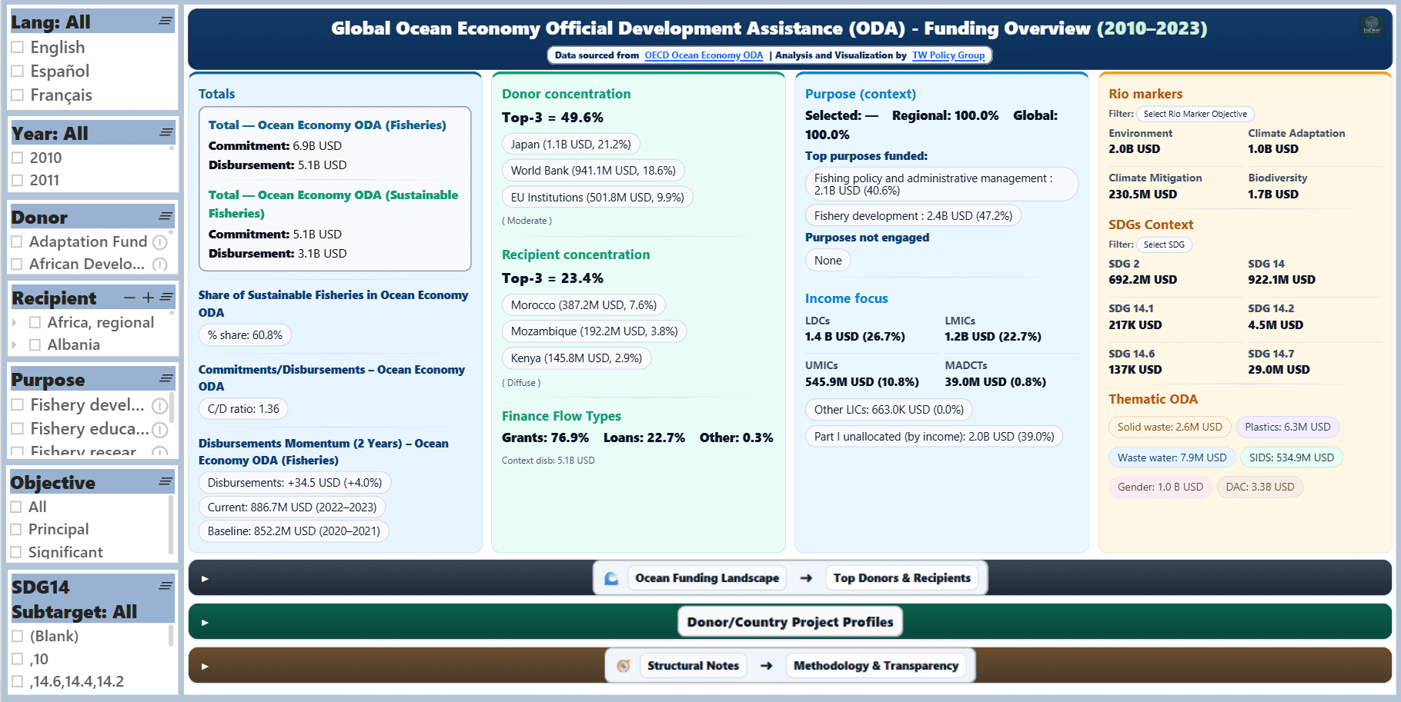The width and height of the screenshot is (1401, 702).
Task: Collapse all Recipient items with minus icon
Action: 129,298
